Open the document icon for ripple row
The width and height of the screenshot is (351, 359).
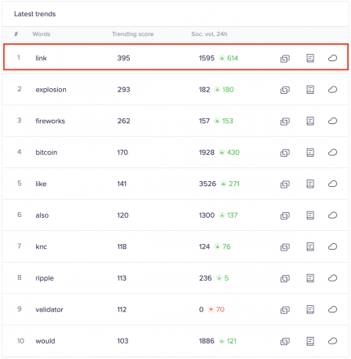pyautogui.click(x=310, y=278)
